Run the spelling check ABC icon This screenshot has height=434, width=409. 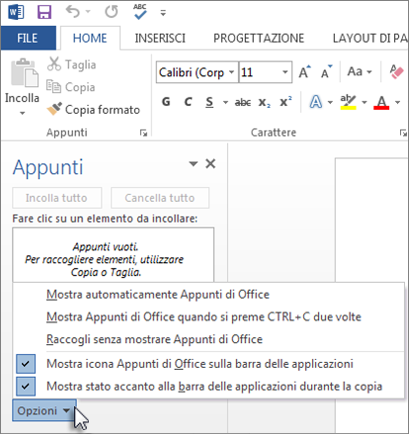(x=140, y=12)
